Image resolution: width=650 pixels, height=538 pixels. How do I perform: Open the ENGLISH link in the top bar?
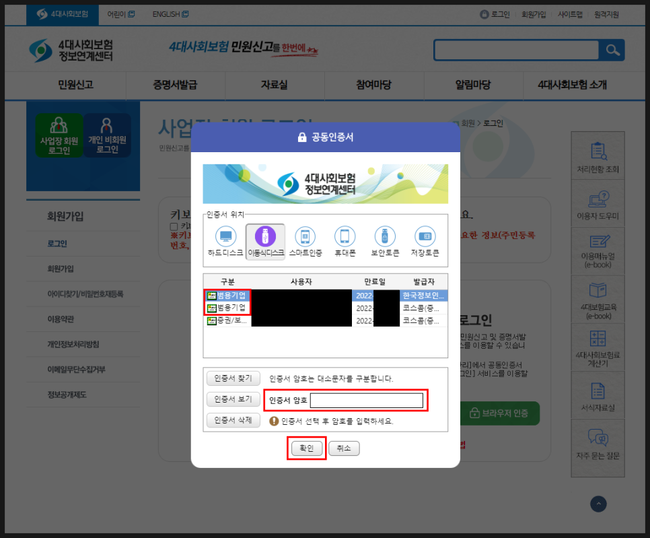click(170, 14)
